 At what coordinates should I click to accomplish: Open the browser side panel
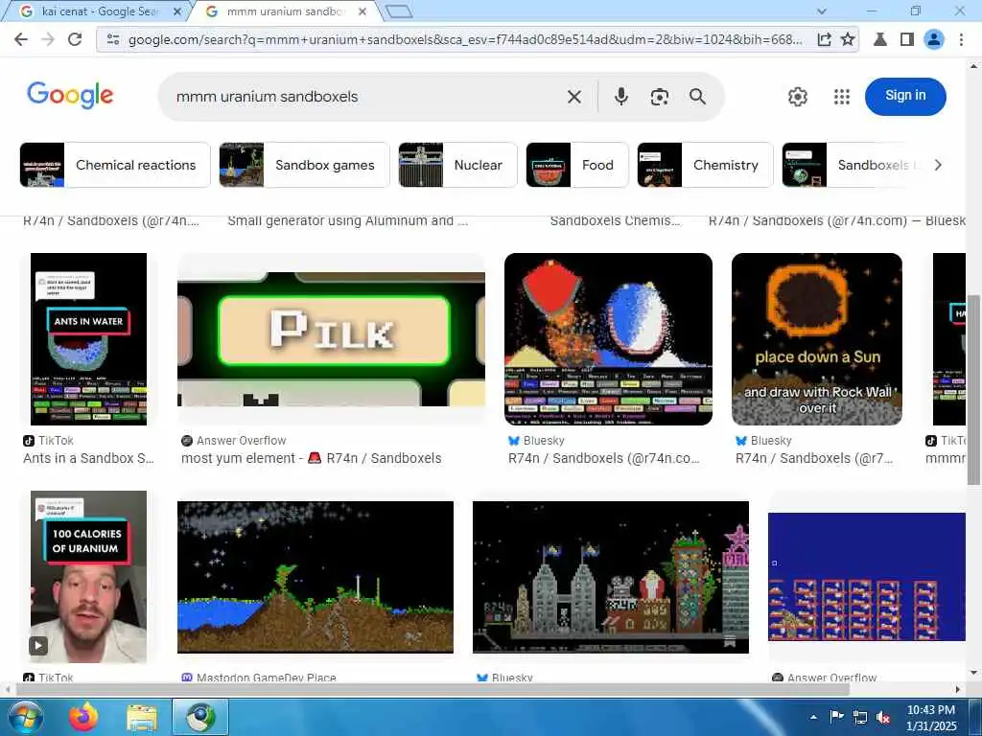tap(907, 39)
